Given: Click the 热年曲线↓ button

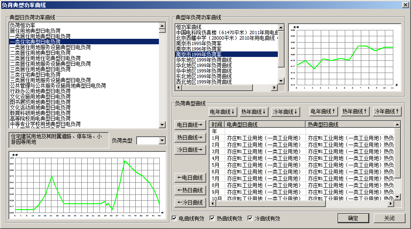Looking at the screenshot, I should click(x=254, y=112).
